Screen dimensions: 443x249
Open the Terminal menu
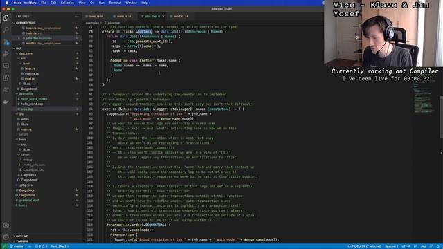(115, 3)
